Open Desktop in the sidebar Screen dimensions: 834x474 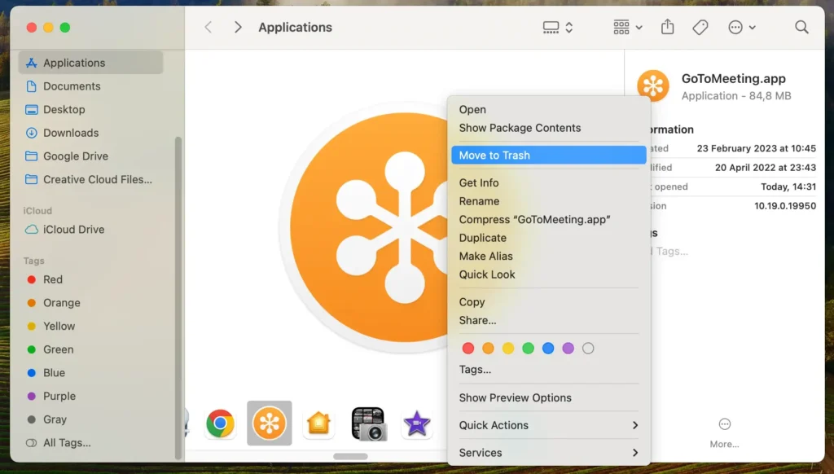[x=91, y=110]
